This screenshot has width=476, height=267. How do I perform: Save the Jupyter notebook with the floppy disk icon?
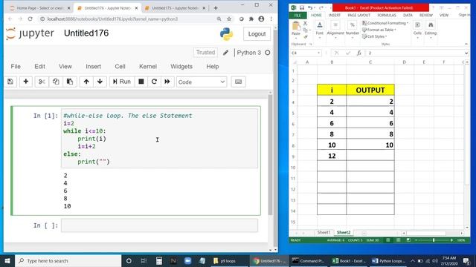point(10,82)
